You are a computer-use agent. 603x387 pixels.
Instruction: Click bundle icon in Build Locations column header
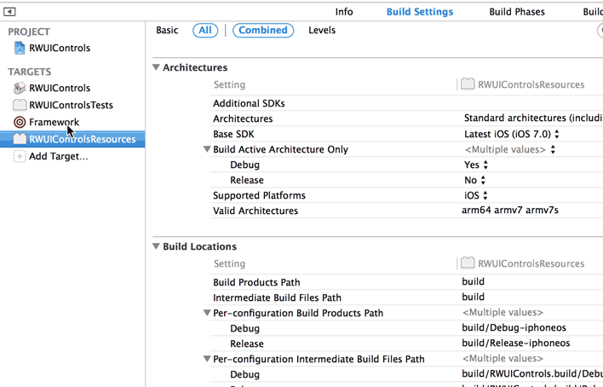click(x=468, y=263)
